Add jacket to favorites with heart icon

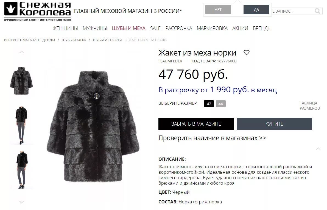pos(246,52)
